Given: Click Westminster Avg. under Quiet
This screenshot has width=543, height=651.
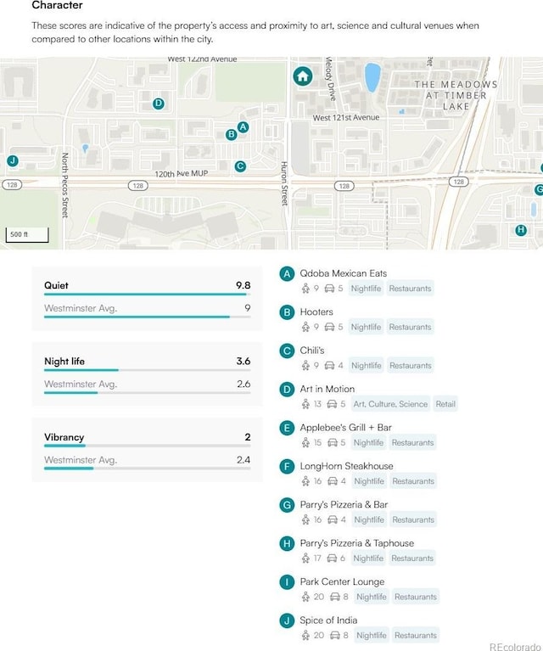Looking at the screenshot, I should click(81, 308).
